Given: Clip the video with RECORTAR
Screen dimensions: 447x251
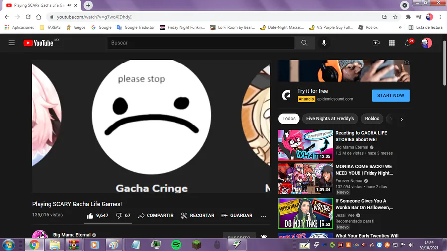Looking at the screenshot, I should [x=198, y=216].
